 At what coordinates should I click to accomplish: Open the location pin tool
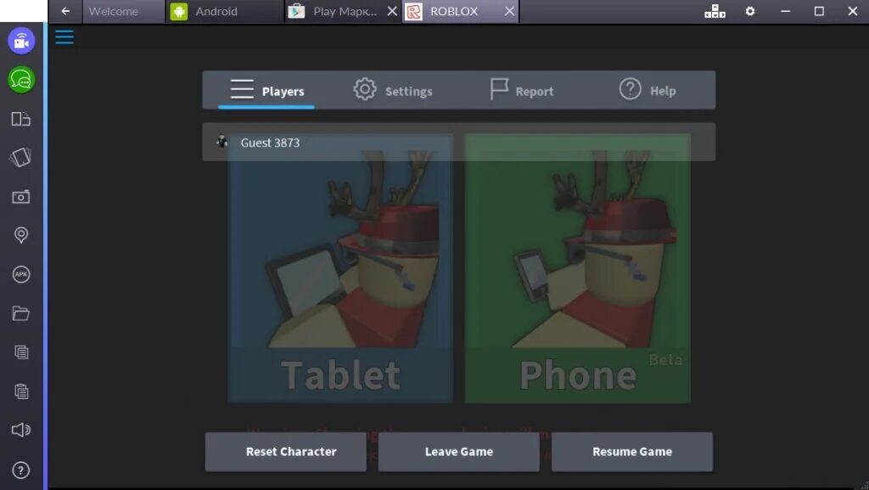coord(21,235)
